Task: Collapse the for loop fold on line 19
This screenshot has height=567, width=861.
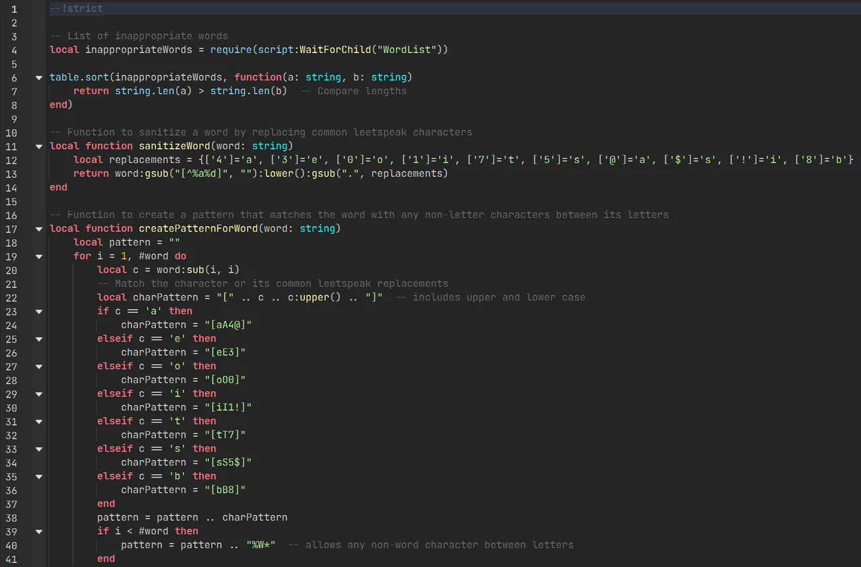Action: (39, 256)
